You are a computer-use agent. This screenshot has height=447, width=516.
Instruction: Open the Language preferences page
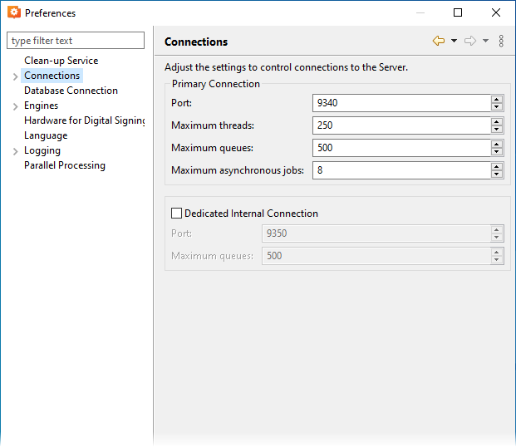tap(46, 135)
